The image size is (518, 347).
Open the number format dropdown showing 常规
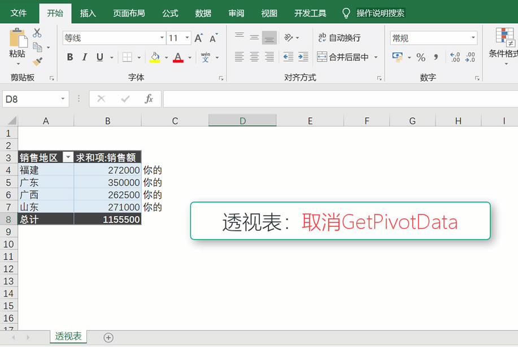point(432,37)
